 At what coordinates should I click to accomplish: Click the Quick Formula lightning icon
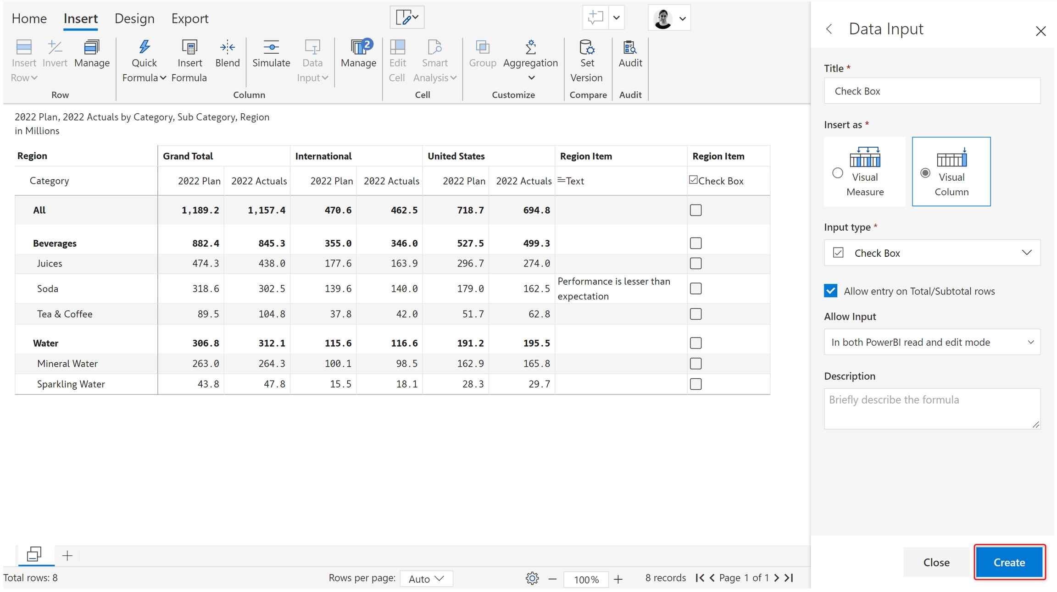pyautogui.click(x=144, y=47)
